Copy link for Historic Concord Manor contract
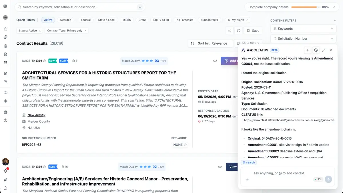Image resolution: width=343 pixels, height=193 pixels. pyautogui.click(x=220, y=167)
